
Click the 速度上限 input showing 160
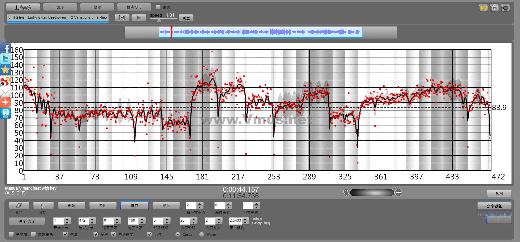pyautogui.click(x=133, y=220)
